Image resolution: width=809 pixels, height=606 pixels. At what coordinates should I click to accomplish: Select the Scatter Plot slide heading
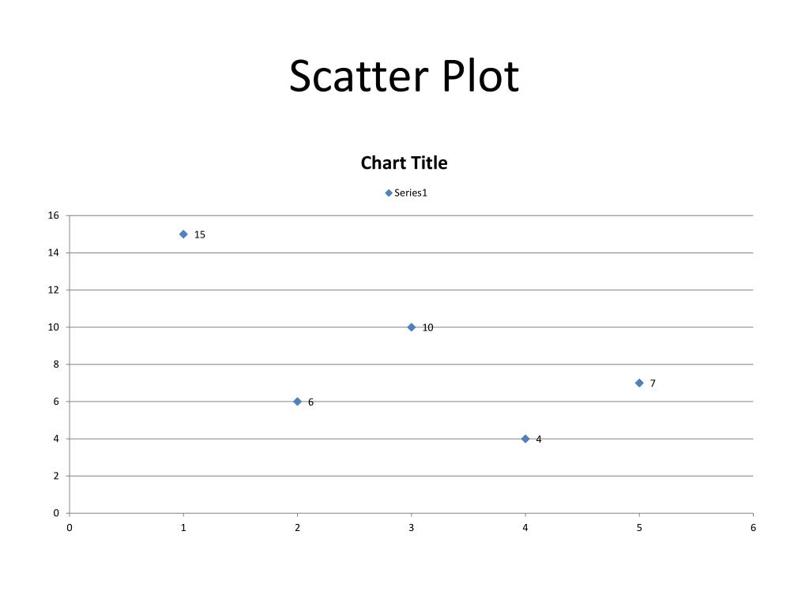click(404, 77)
